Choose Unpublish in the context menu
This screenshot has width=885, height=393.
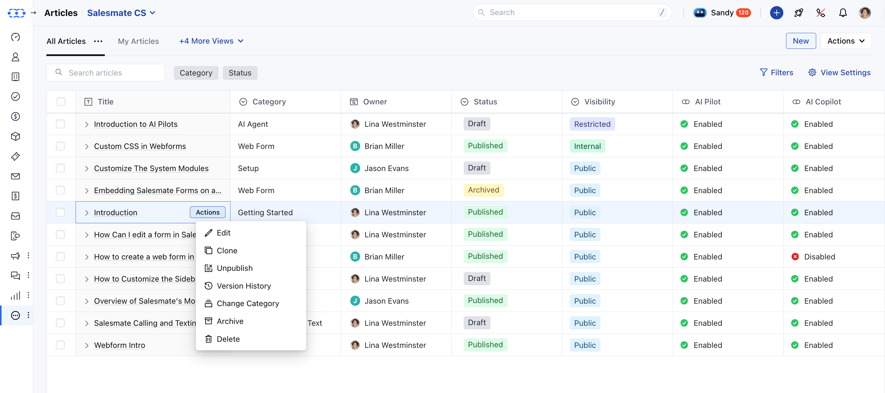tap(251, 268)
